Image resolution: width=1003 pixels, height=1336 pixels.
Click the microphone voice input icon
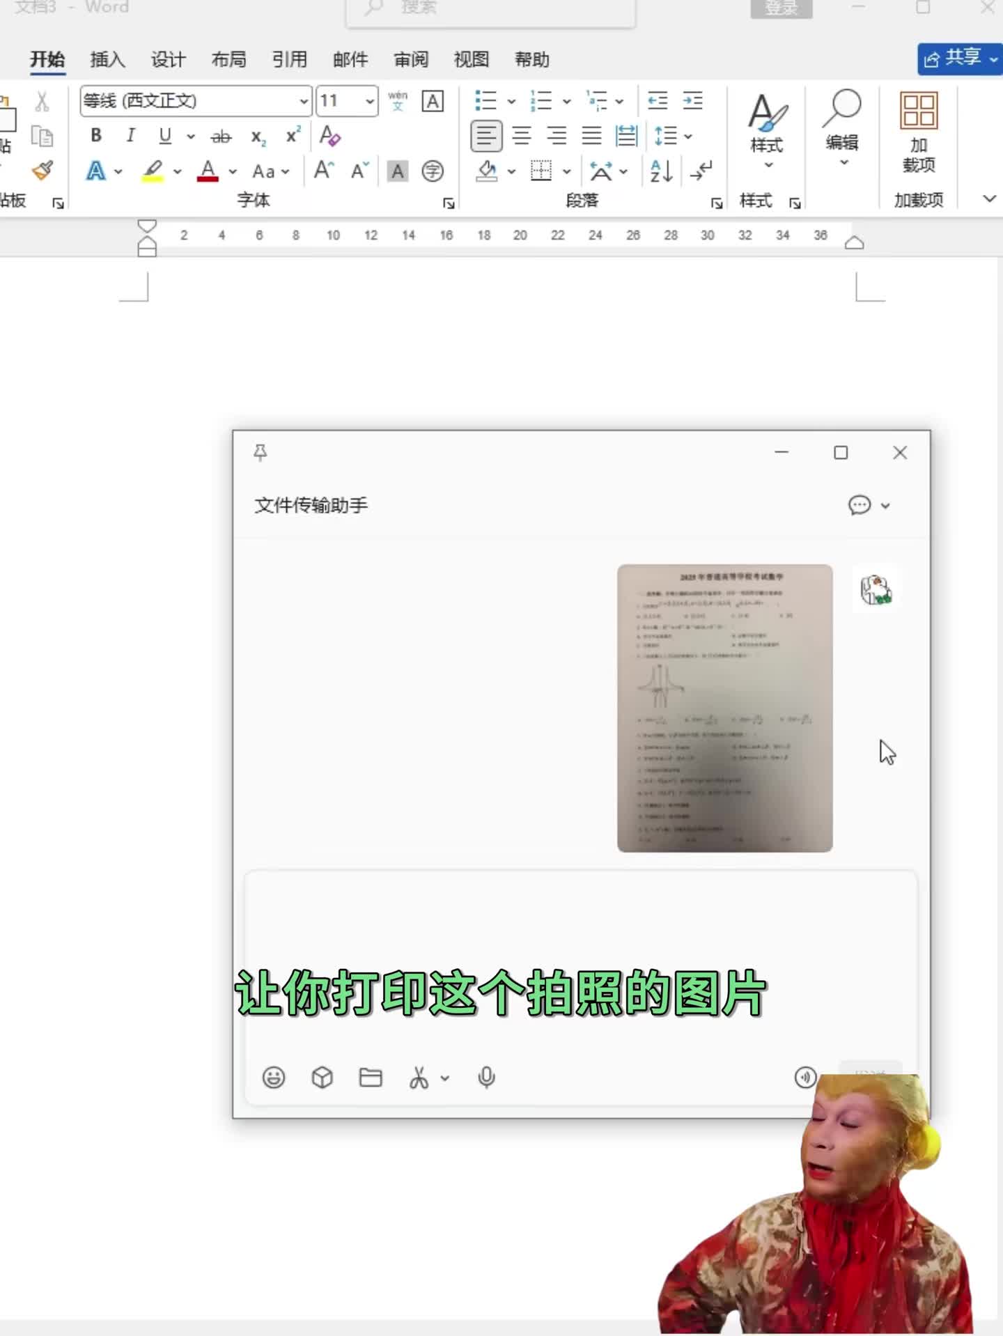(x=486, y=1078)
